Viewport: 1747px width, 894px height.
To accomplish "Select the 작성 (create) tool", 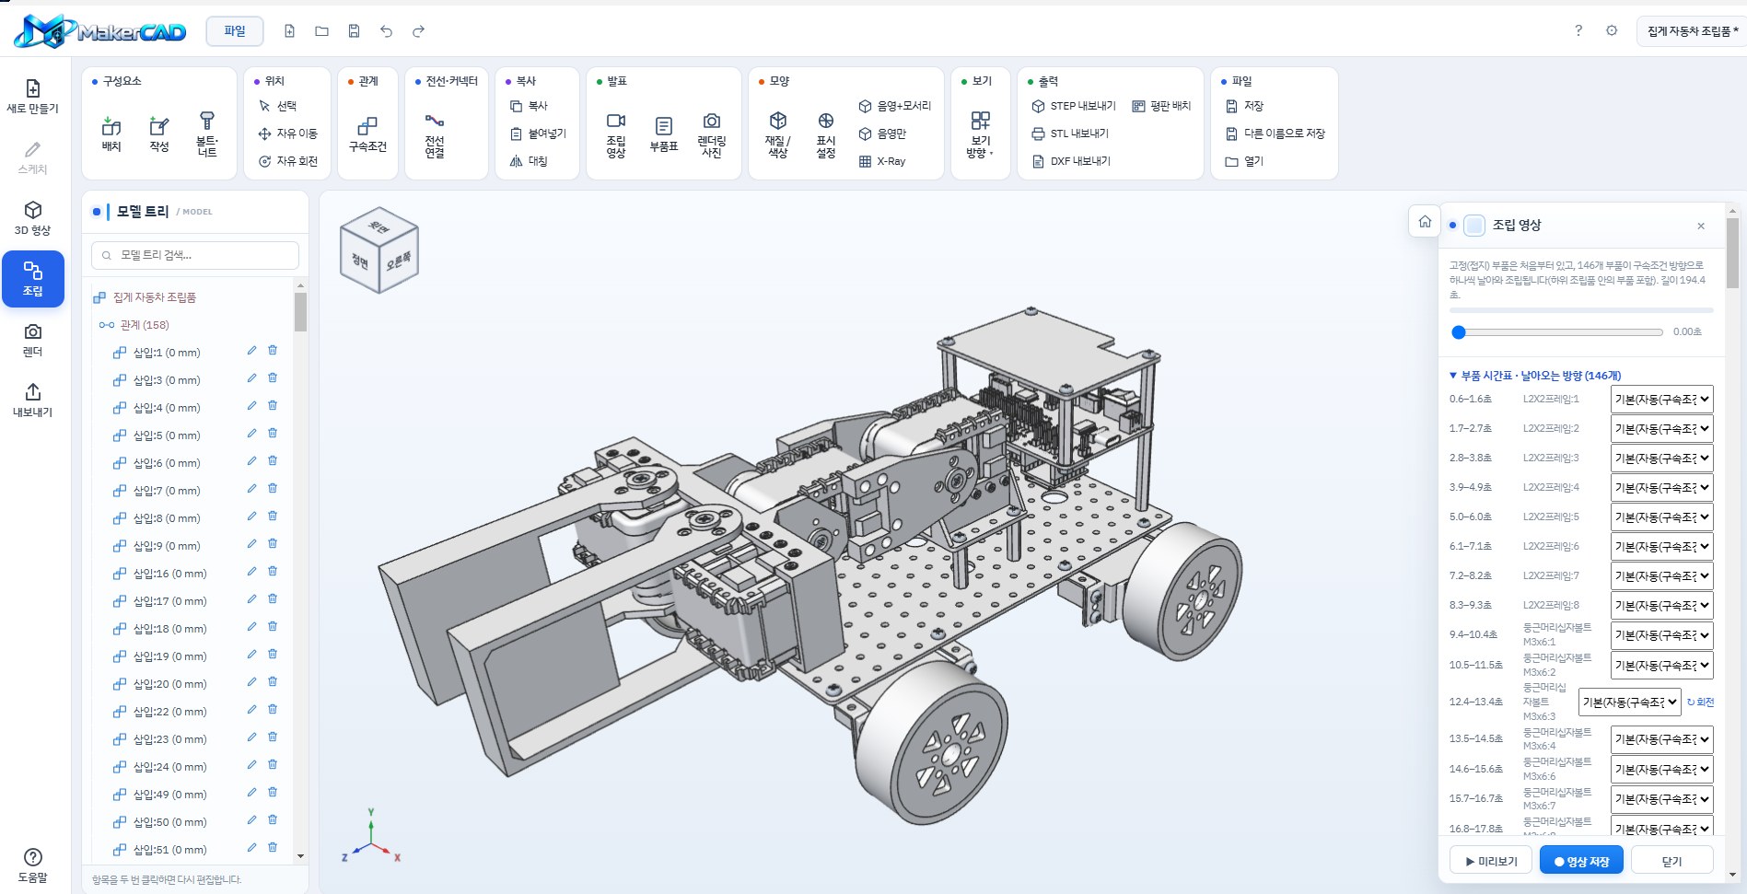I will [x=159, y=134].
